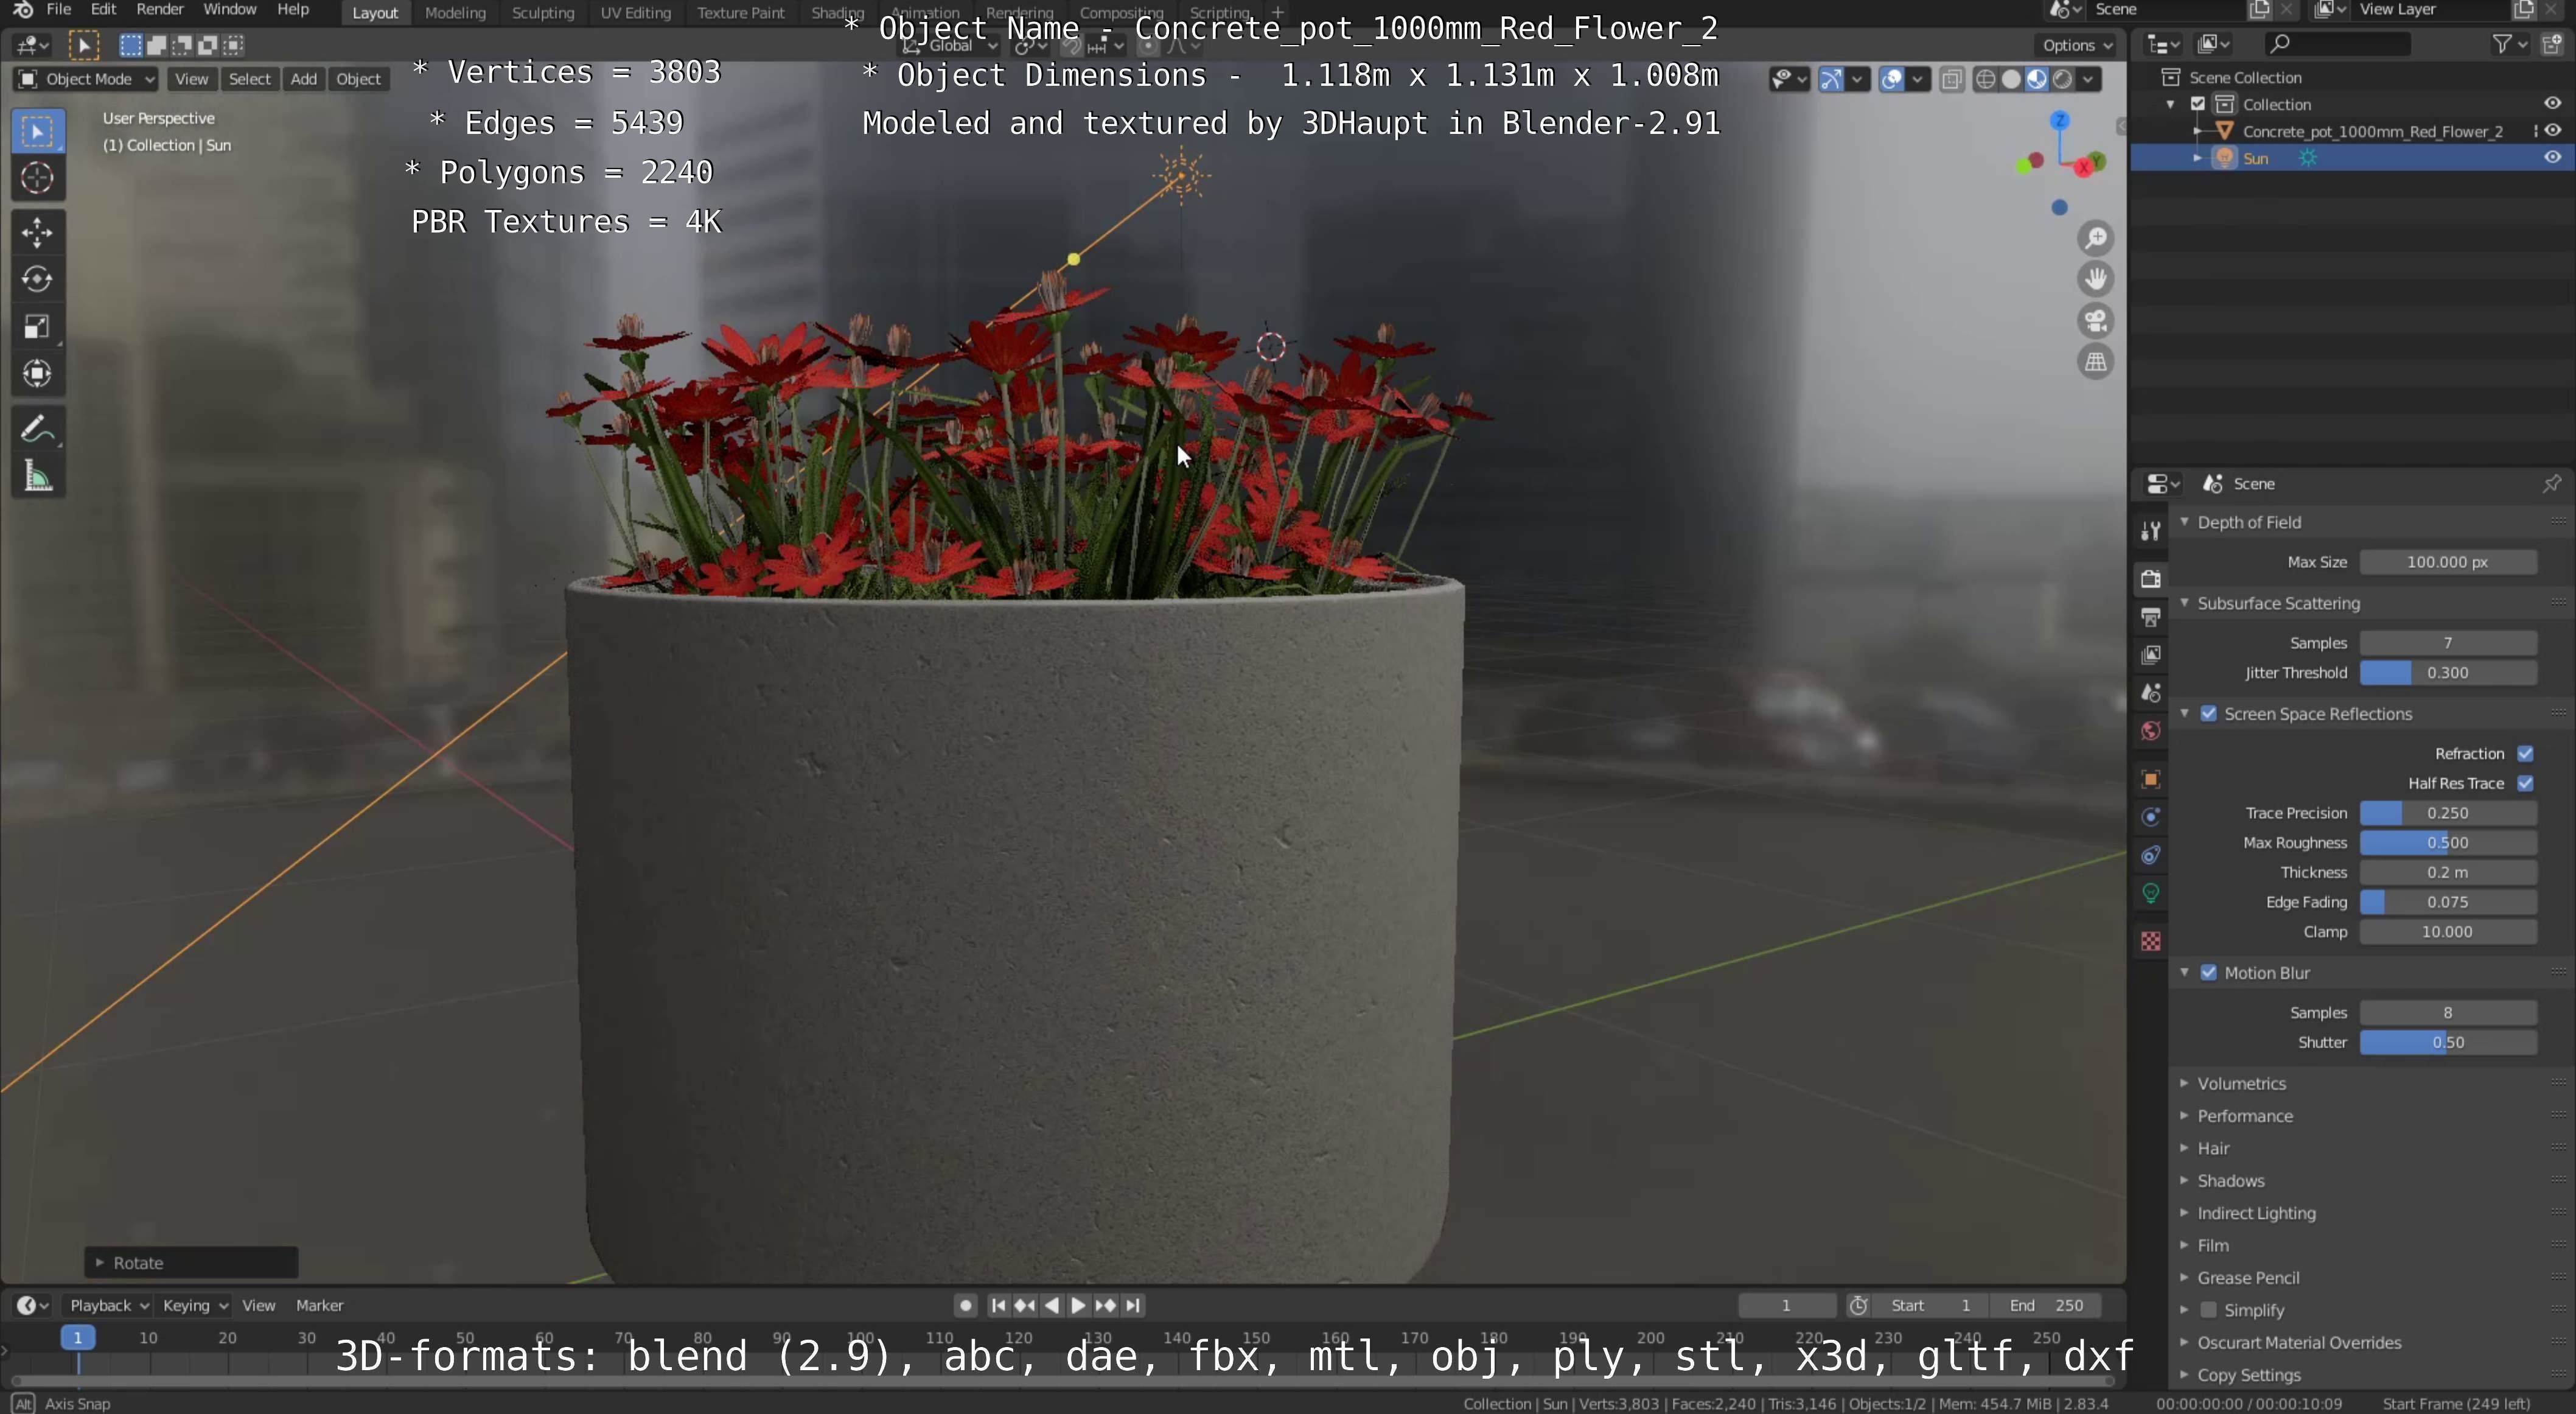Viewport: 2576px width, 1414px height.
Task: Select the Select Box tool
Action: coord(38,131)
